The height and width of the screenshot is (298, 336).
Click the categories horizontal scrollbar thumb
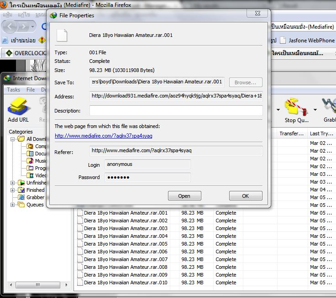[x=38, y=285]
